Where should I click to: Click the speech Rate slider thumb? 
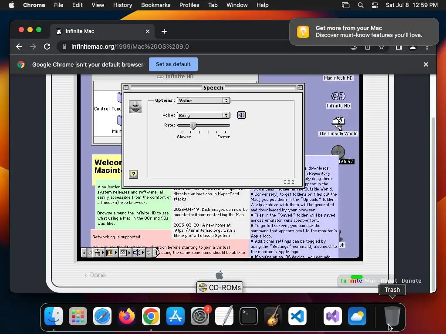[x=193, y=126]
